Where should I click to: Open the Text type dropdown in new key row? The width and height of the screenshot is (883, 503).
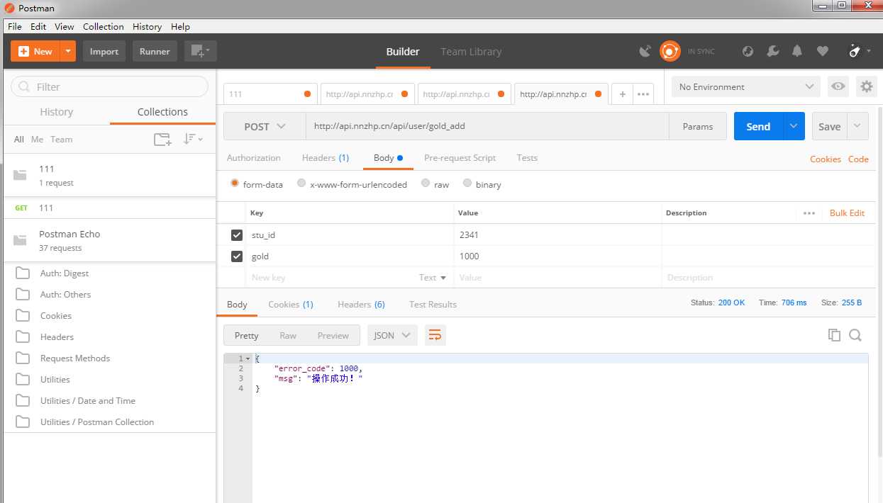433,278
